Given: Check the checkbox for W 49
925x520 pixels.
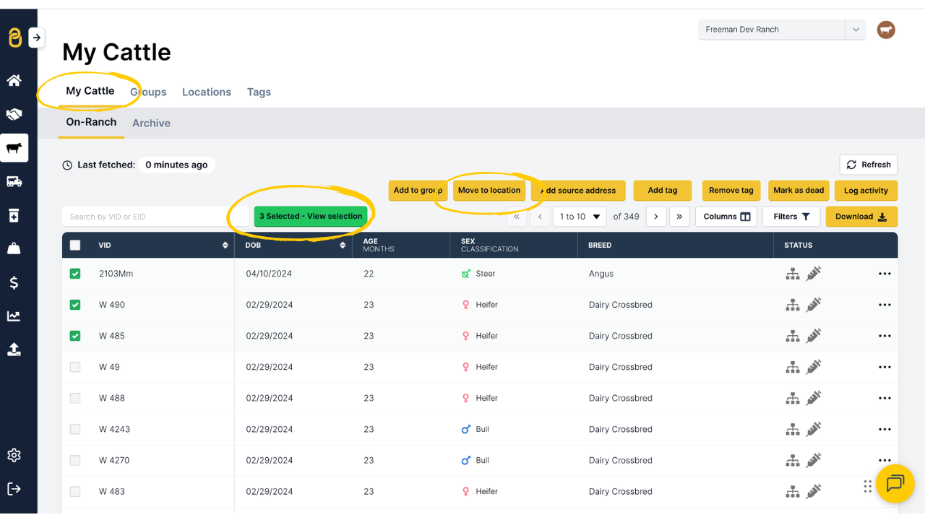Looking at the screenshot, I should click(75, 367).
